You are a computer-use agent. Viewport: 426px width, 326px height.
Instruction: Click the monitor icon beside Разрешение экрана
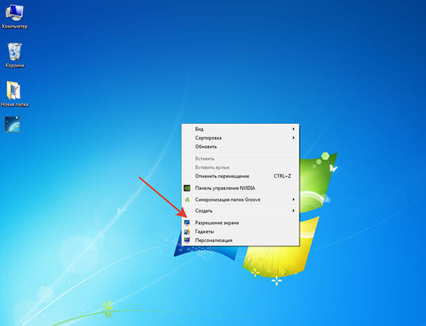[x=187, y=223]
